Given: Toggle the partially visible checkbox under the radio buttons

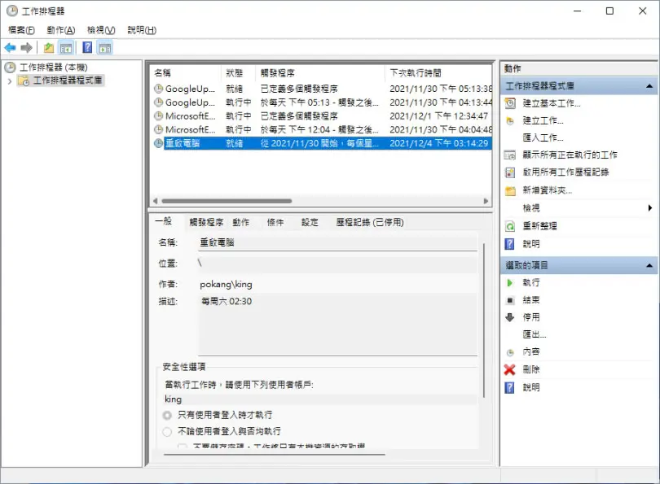Looking at the screenshot, I should click(x=183, y=447).
